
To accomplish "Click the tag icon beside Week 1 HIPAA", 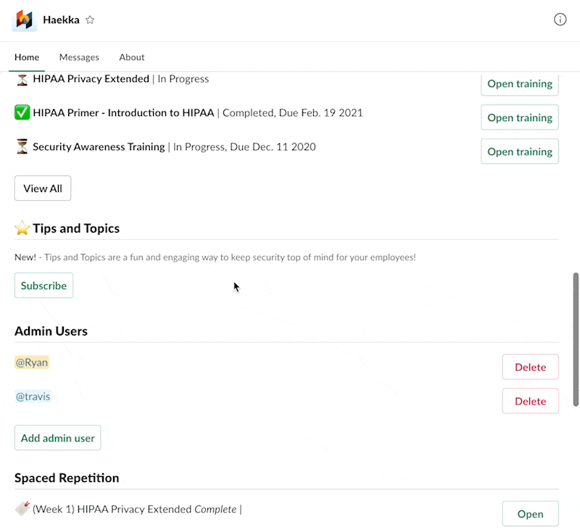I will click(22, 509).
